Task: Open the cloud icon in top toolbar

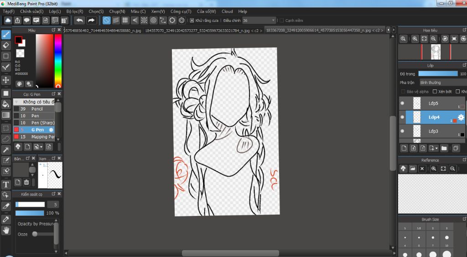Action: (x=8, y=20)
